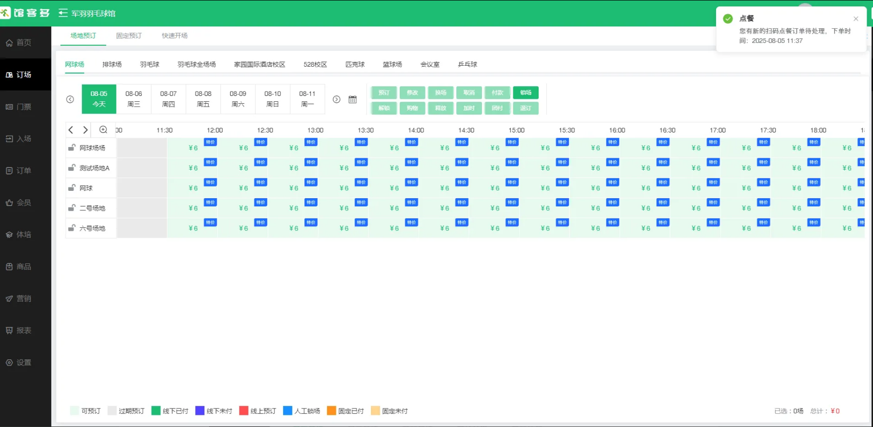Pick date 08-11 周一
The image size is (873, 427).
pyautogui.click(x=307, y=99)
